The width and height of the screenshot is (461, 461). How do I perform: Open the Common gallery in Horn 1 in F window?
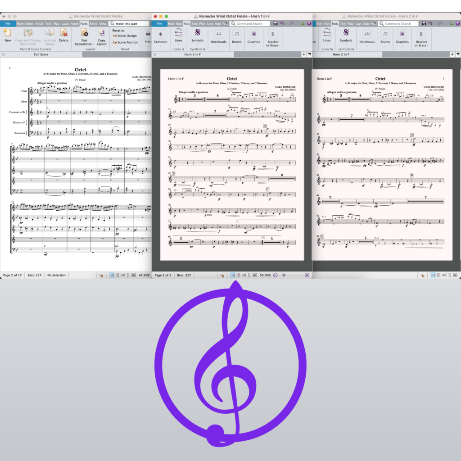click(161, 37)
